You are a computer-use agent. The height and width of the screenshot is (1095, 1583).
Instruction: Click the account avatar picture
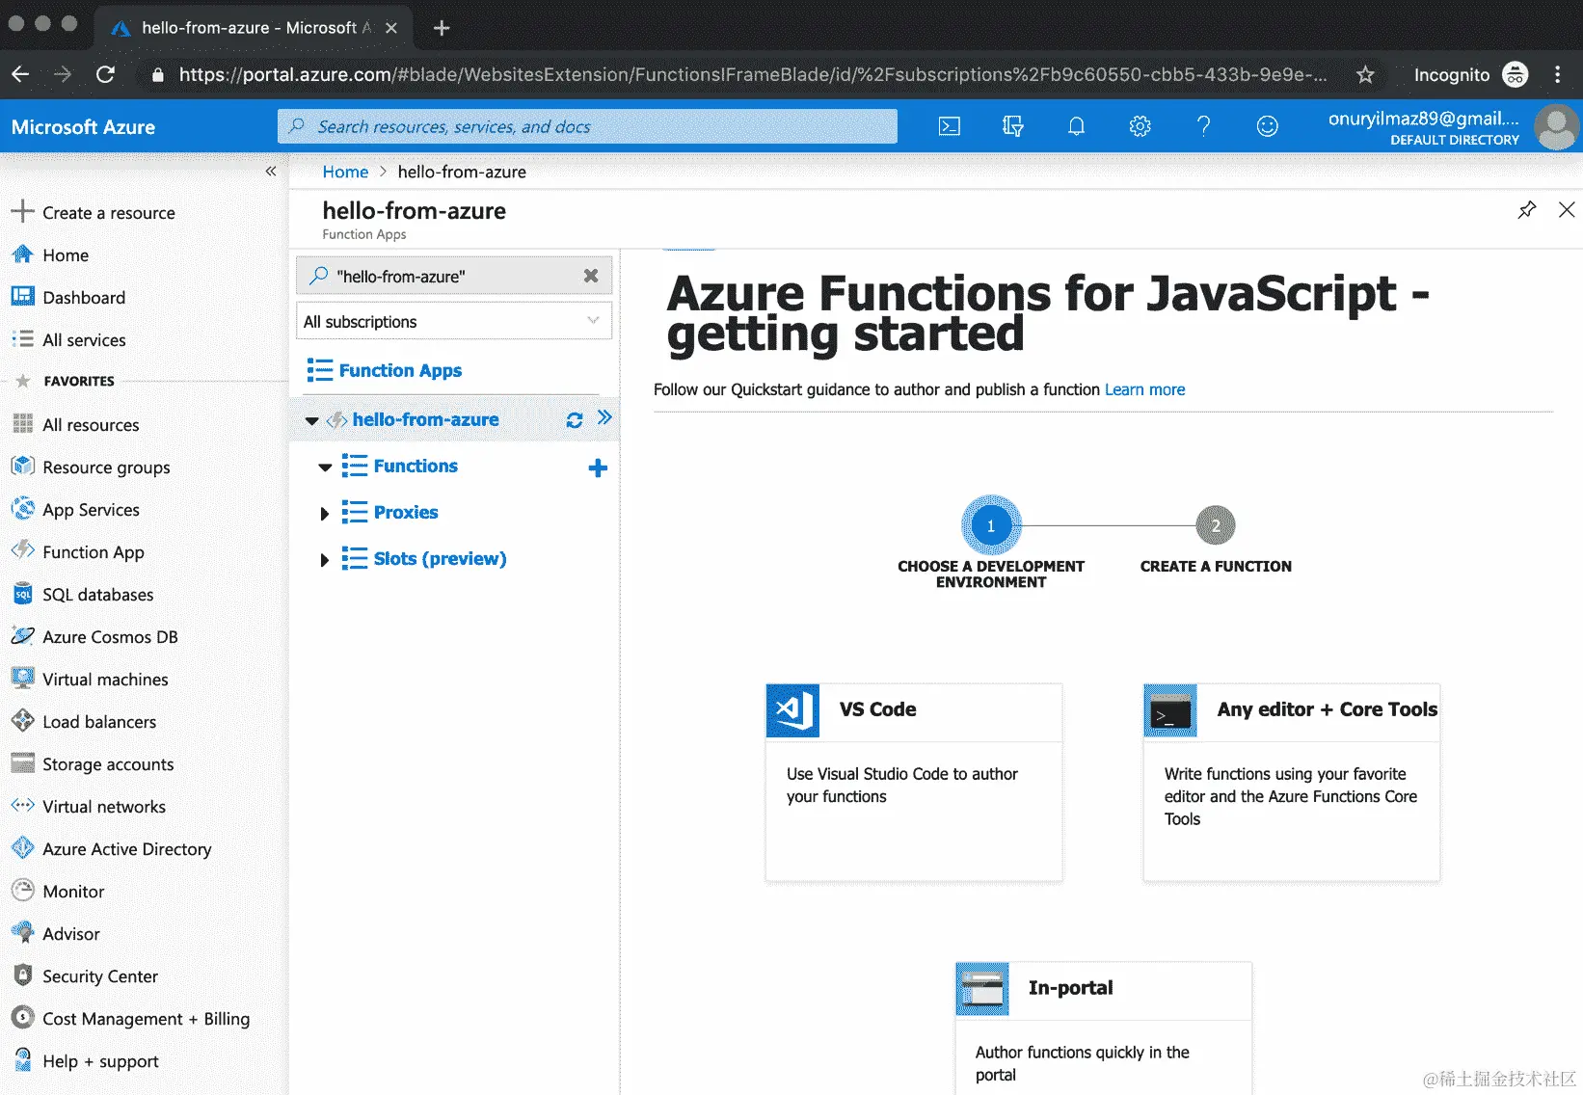pos(1555,126)
